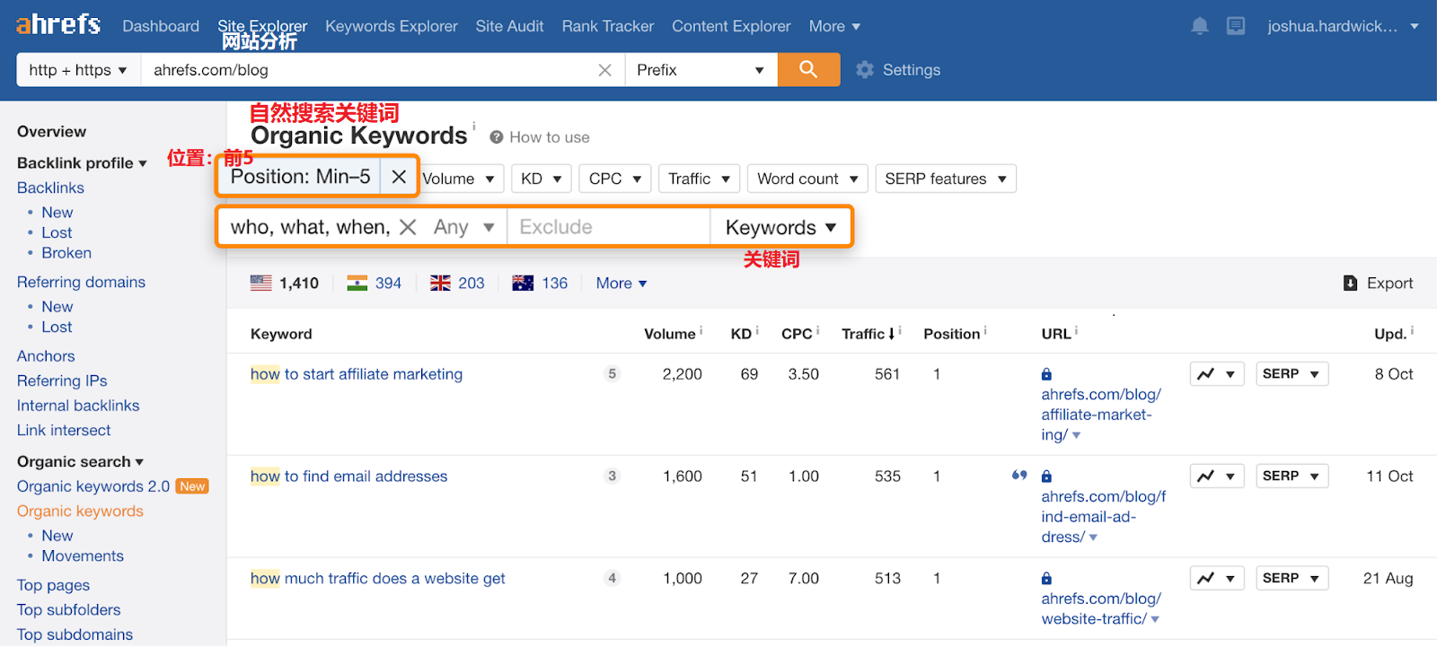Open the messages icon beside the bell
Image resolution: width=1437 pixels, height=647 pixels.
coord(1236,26)
